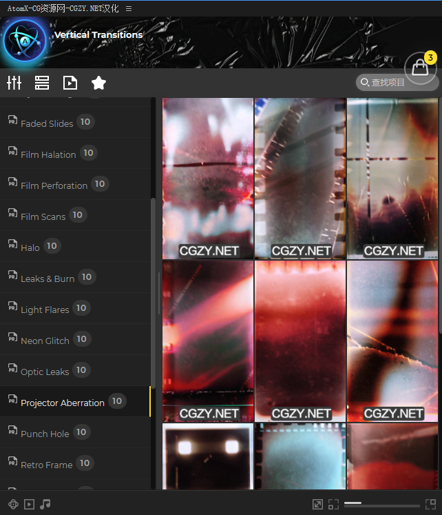
Task: Open the AtomX panel hamburger menu
Action: (x=129, y=9)
